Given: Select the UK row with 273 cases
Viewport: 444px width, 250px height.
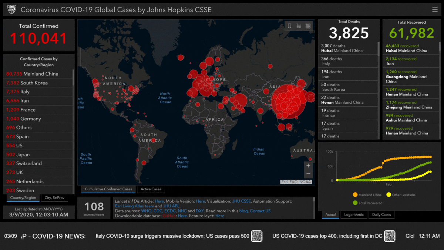Looking at the screenshot, I should [38, 172].
